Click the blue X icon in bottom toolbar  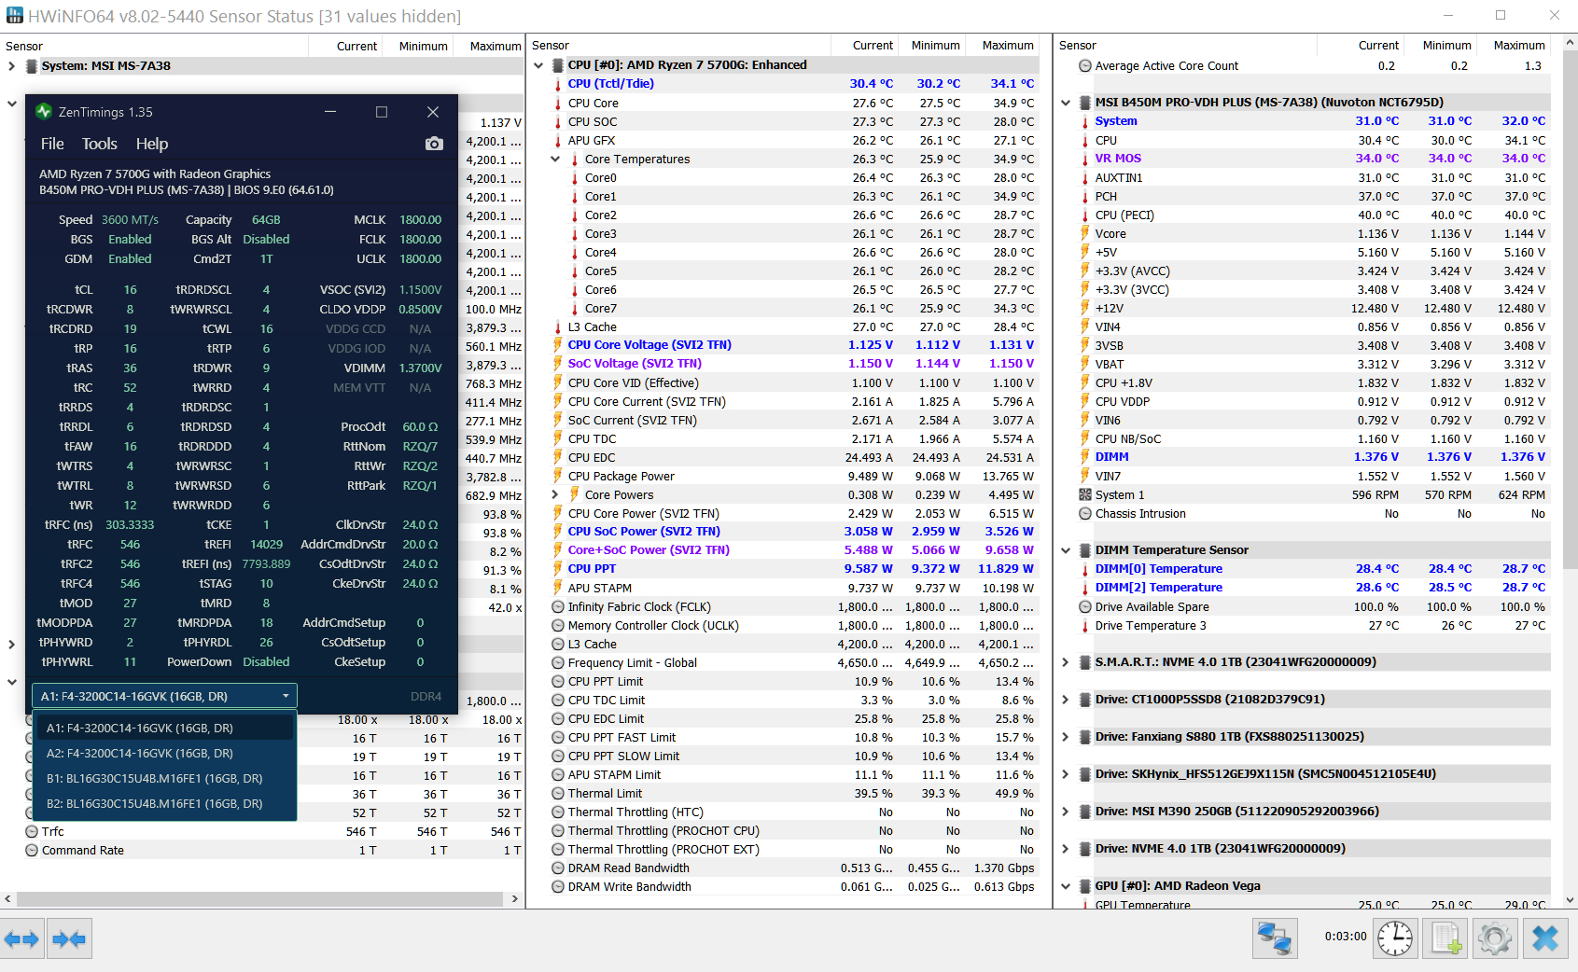1545,938
